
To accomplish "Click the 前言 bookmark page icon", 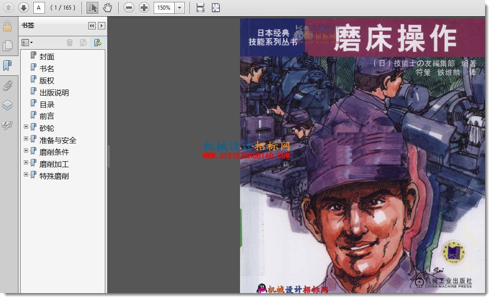I will (34, 115).
